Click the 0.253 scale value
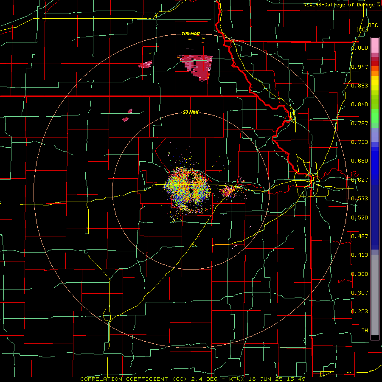The image size is (382, 382). 360,312
